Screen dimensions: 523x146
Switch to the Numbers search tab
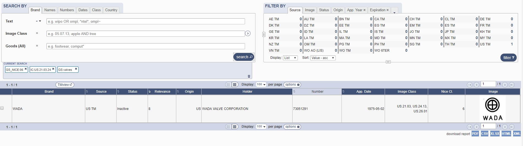click(67, 10)
